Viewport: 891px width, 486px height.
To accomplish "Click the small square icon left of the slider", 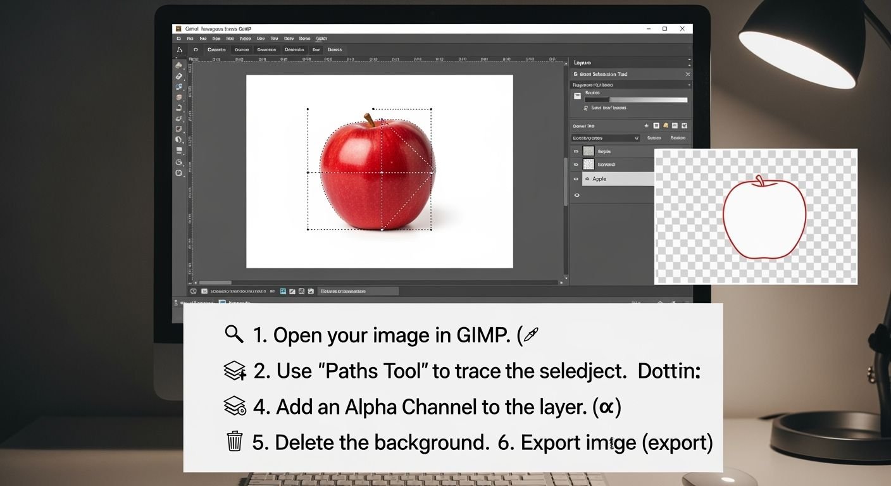I will coord(577,96).
